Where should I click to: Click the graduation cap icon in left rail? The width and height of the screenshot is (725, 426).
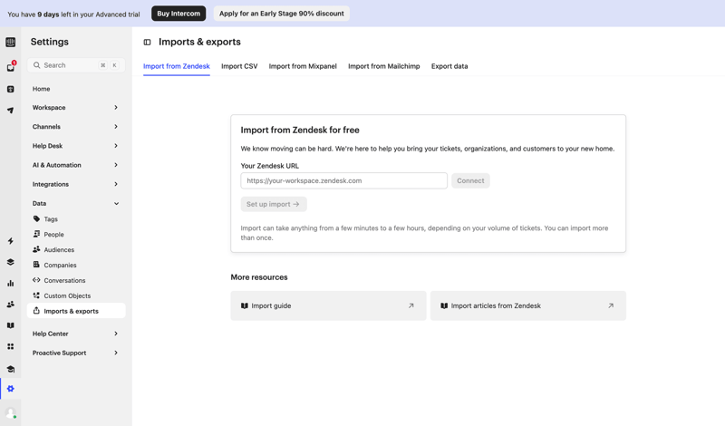(11, 369)
